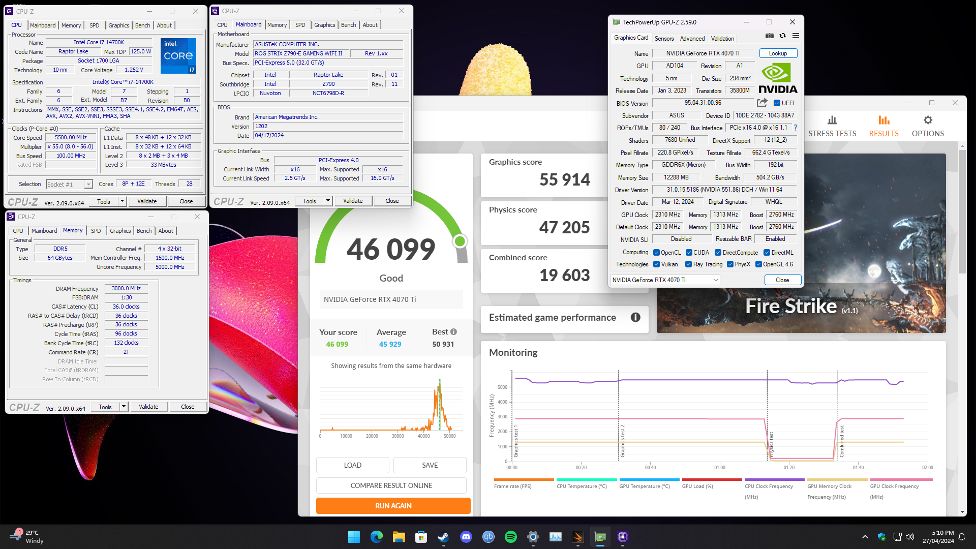Switch to GPU-Z in the taskbar
Image resolution: width=976 pixels, height=549 pixels.
click(600, 537)
